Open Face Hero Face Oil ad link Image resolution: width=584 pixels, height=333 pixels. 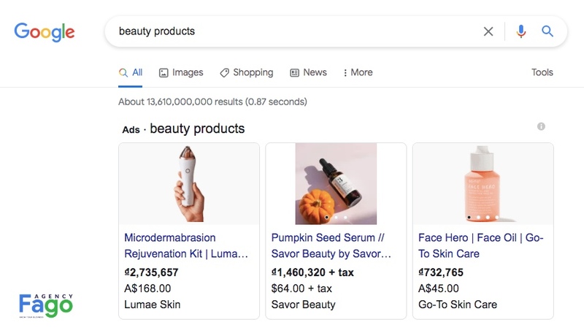point(481,245)
